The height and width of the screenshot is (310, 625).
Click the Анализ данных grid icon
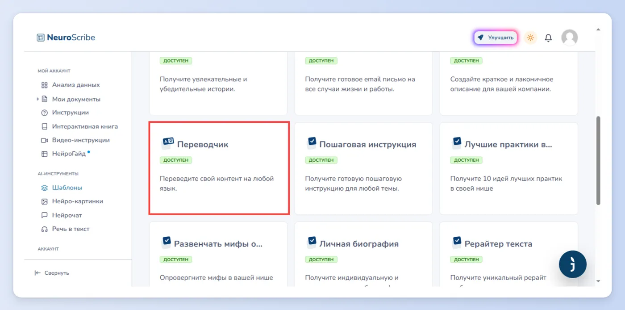44,85
